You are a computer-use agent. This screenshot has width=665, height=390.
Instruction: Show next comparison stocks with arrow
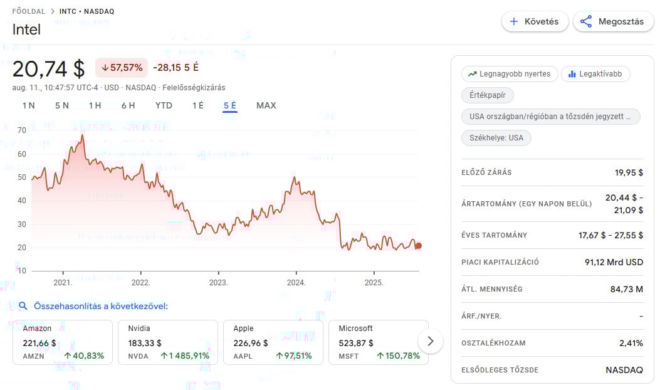pos(431,341)
